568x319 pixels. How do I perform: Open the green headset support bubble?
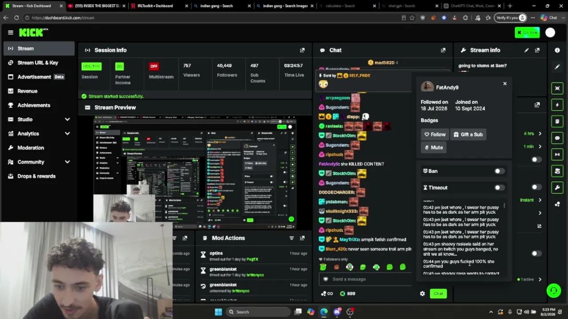553,291
